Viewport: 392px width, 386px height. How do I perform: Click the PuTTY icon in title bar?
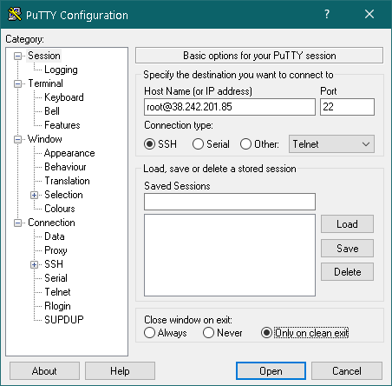pos(15,14)
